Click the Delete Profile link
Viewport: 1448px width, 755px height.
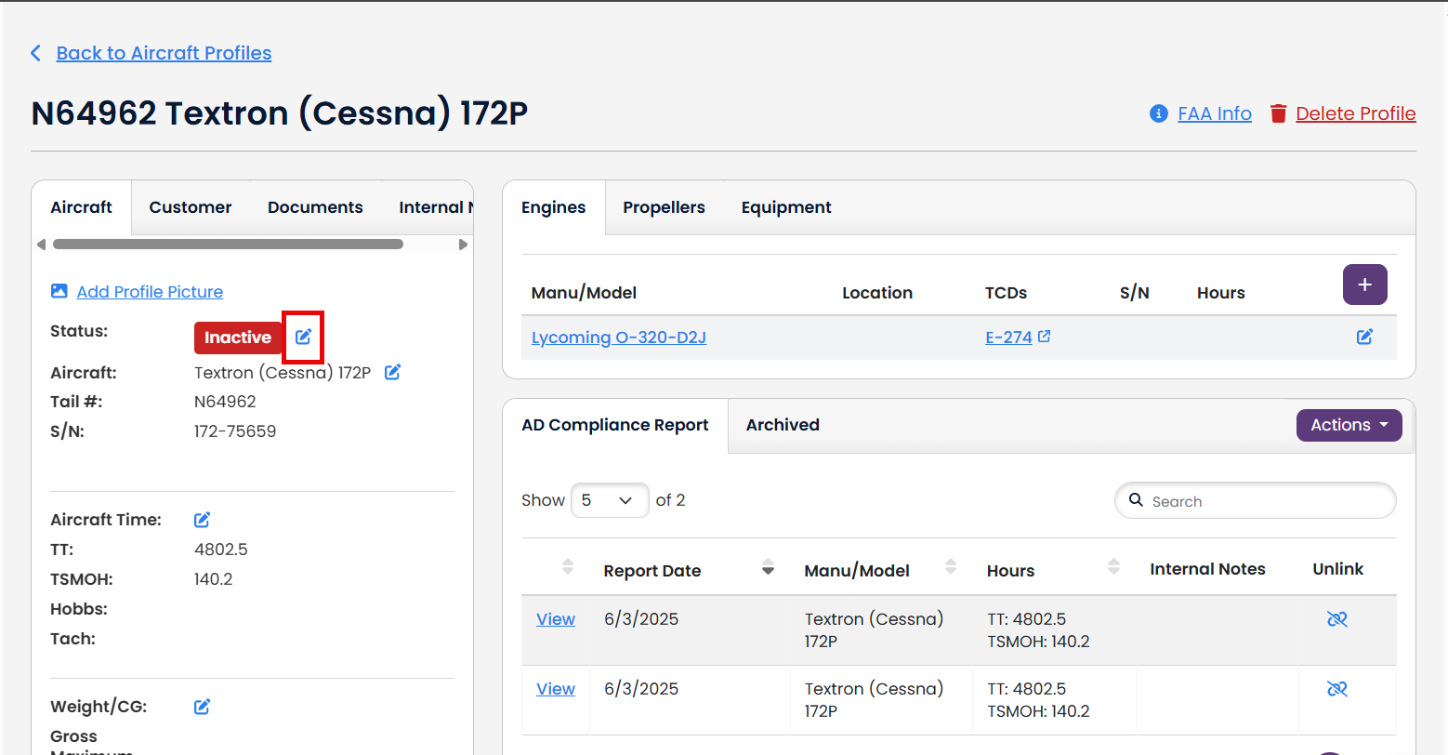pyautogui.click(x=1355, y=113)
